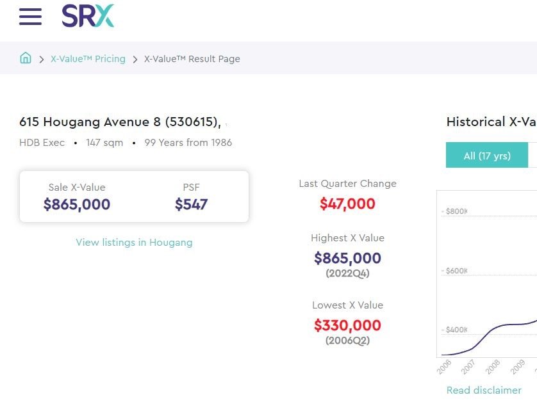This screenshot has height=402, width=537.
Task: Click the Historical X-Value heading
Action: click(491, 122)
